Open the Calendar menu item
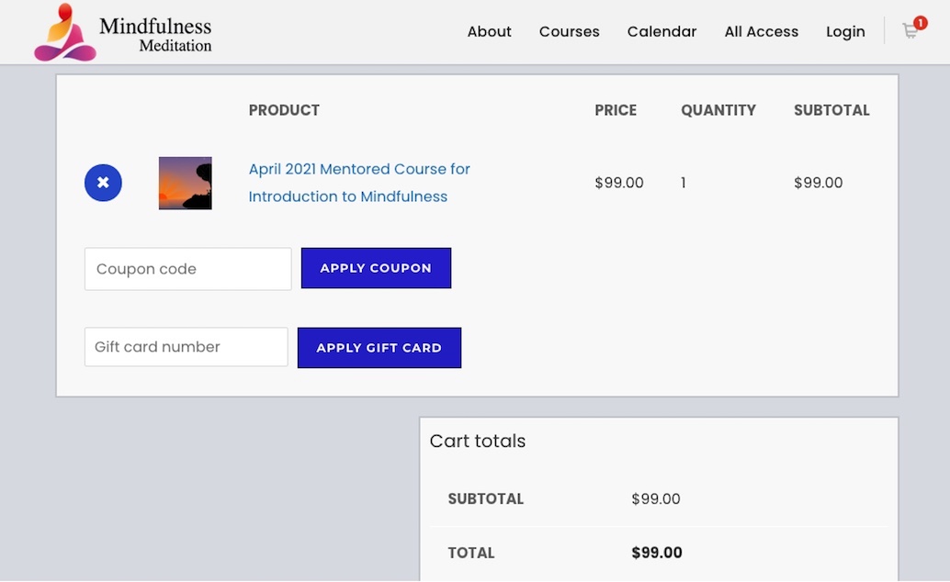Screen dimensions: 950x582 [x=662, y=31]
